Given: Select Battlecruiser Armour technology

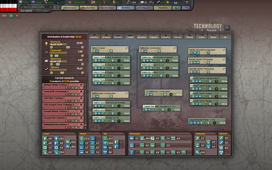Looking at the screenshot, I should pyautogui.click(x=111, y=119).
